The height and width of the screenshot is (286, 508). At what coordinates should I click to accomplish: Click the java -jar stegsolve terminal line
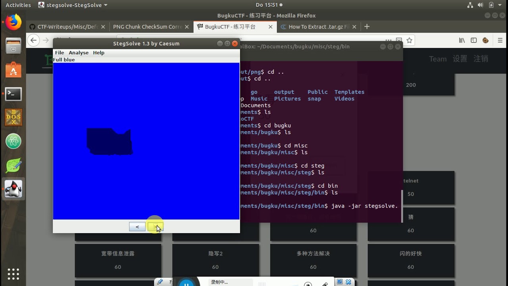tap(319, 206)
